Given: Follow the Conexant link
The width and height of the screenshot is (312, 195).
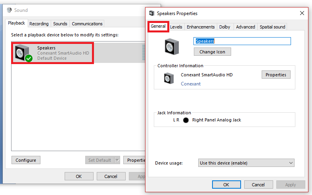Looking at the screenshot, I should coord(191,84).
